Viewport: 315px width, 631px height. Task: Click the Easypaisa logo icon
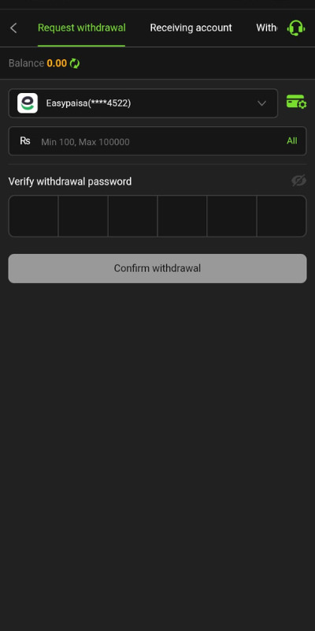tap(28, 103)
